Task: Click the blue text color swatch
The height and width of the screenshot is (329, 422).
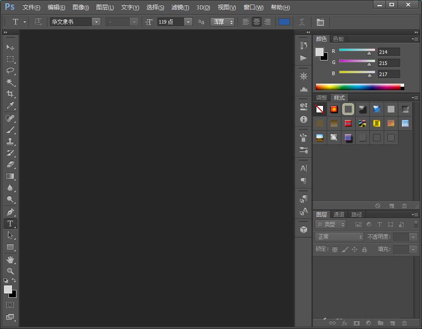Action: (284, 22)
